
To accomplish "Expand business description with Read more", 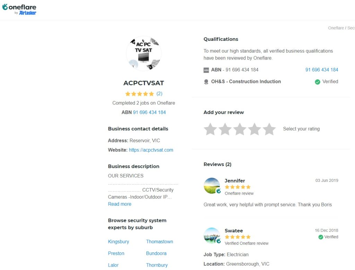I will 120,204.
